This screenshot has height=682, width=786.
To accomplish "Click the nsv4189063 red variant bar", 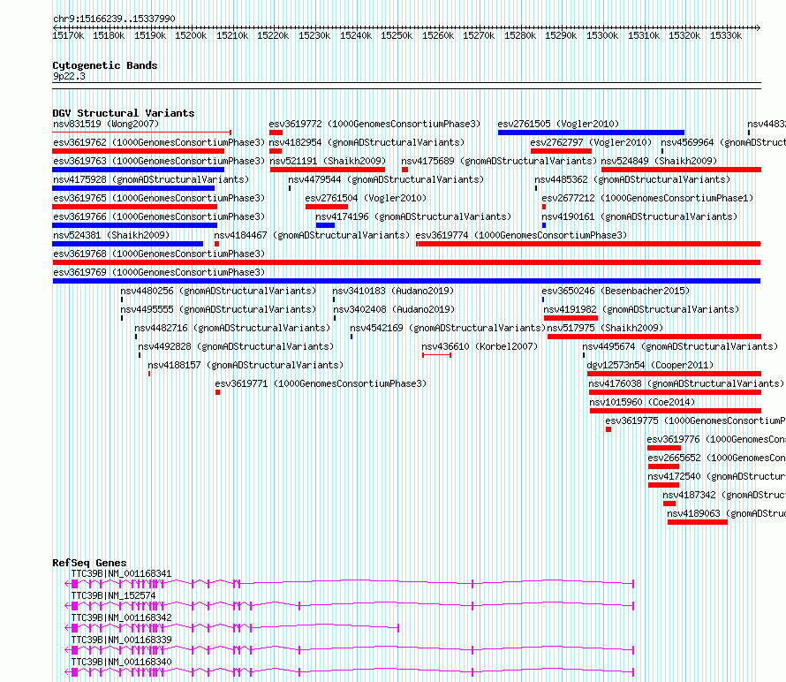I will tap(698, 522).
